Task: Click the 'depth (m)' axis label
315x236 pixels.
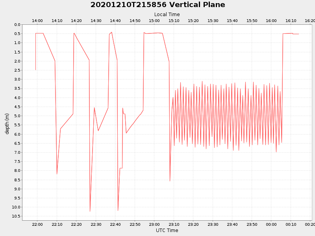Action: pyautogui.click(x=7, y=124)
